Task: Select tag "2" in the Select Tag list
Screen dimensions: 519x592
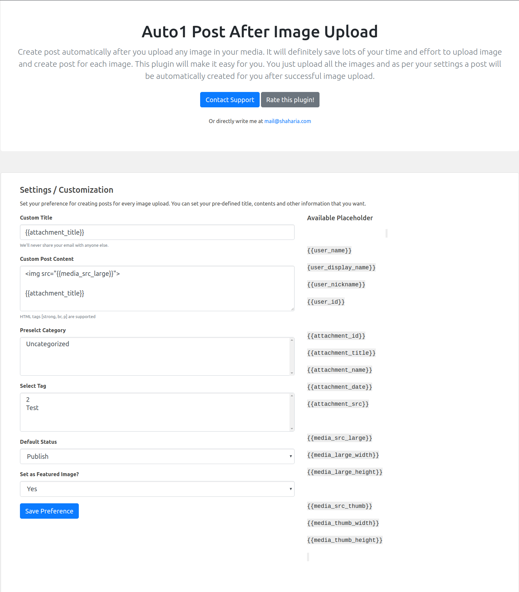Action: (x=28, y=400)
